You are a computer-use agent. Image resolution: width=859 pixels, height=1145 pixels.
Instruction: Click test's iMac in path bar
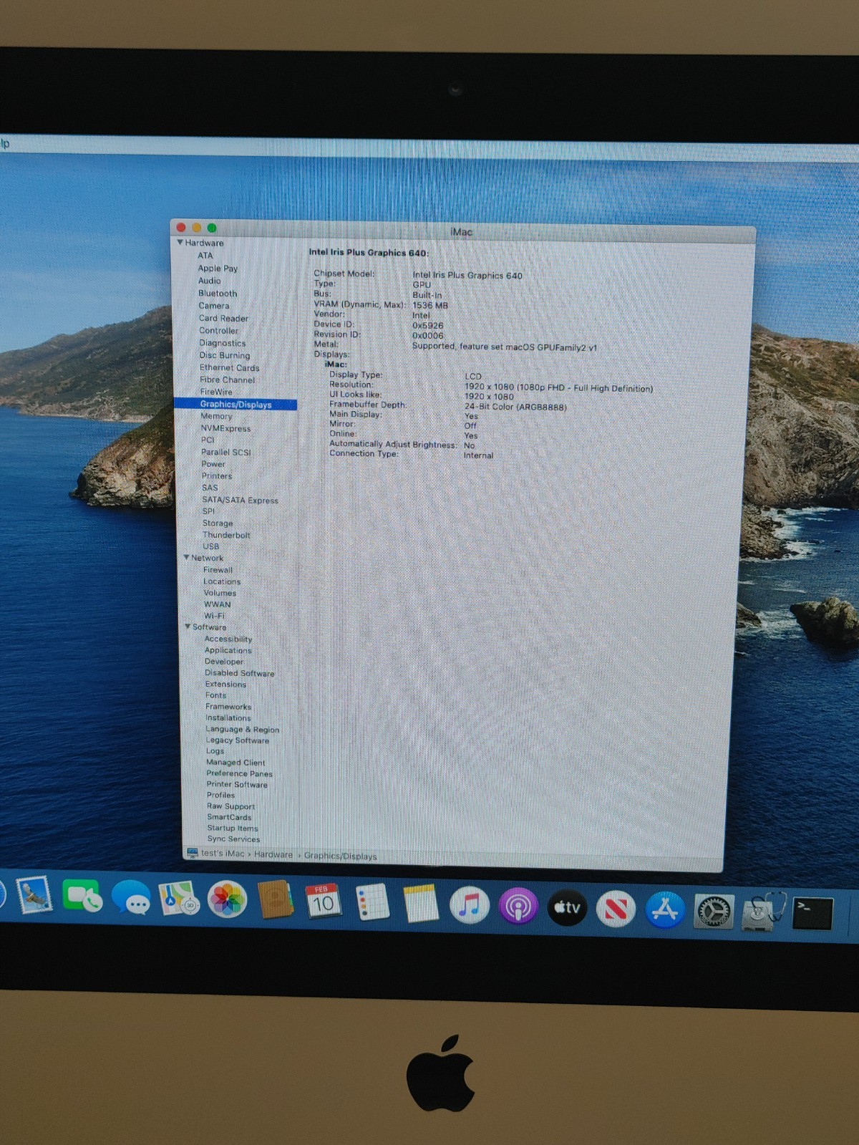click(223, 853)
